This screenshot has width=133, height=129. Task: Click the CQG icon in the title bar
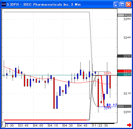pos(4,4)
